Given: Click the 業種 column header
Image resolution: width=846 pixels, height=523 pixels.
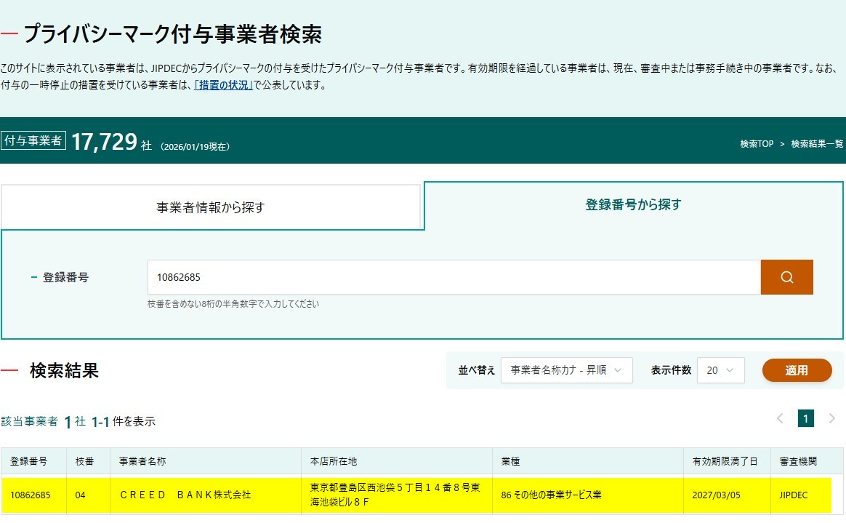Looking at the screenshot, I should click(587, 461).
